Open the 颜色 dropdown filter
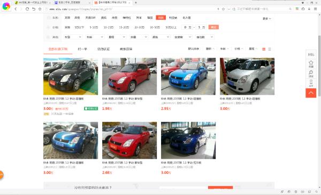The image size is (321, 195). point(161,37)
